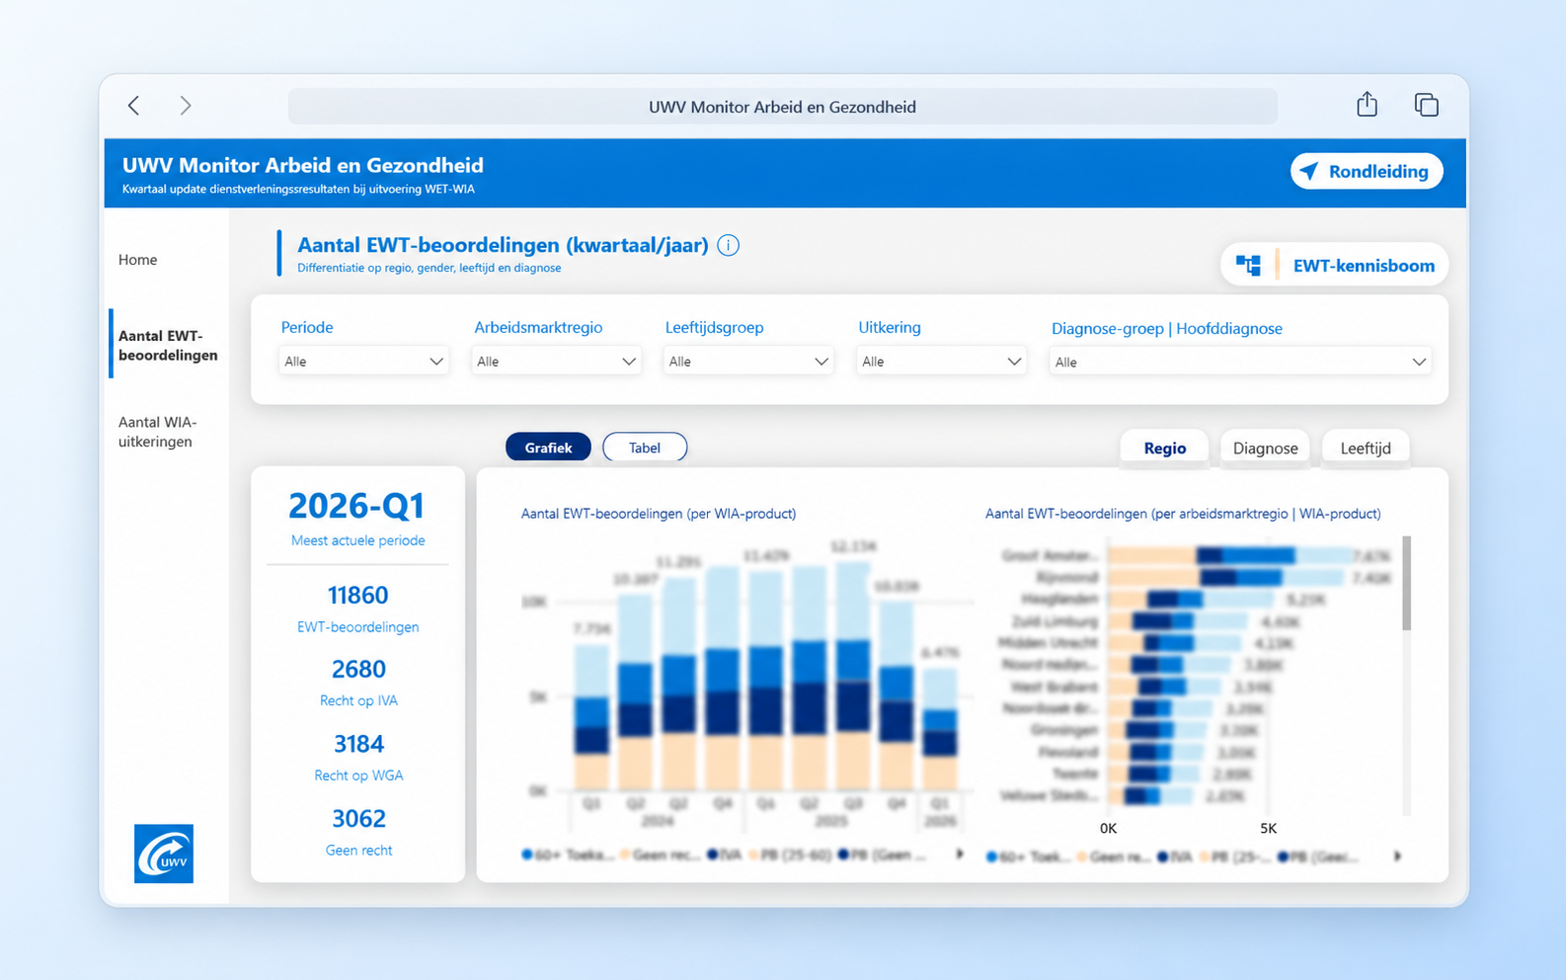Image resolution: width=1566 pixels, height=980 pixels.
Task: Click the regional chart vertical scrollbar
Action: point(1406,583)
